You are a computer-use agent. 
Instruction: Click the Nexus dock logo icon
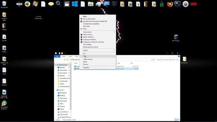click(x=19, y=4)
